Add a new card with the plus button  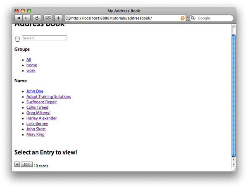(17, 164)
